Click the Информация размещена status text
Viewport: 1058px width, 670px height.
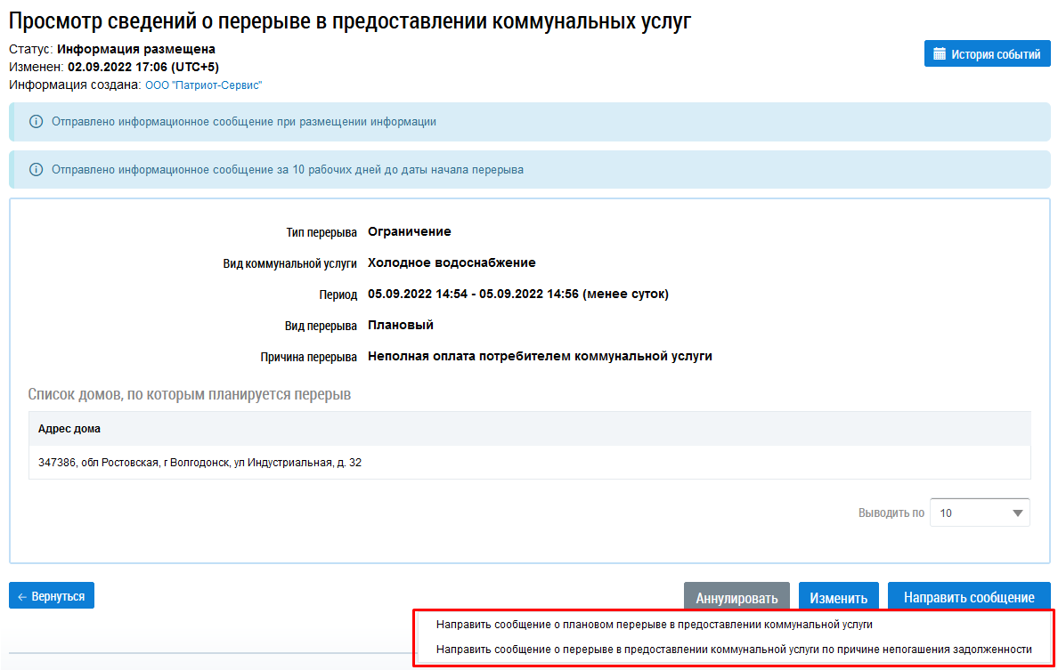click(142, 49)
